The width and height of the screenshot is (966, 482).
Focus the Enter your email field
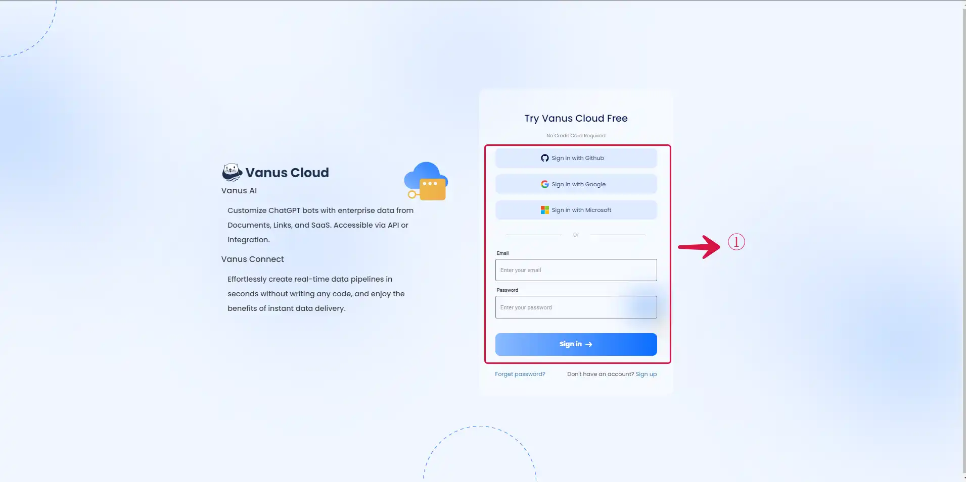576,270
